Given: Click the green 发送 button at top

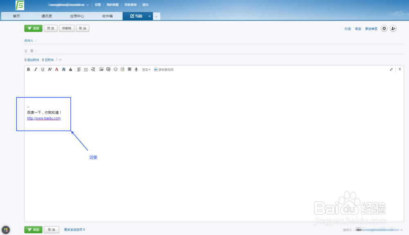Looking at the screenshot, I should tap(34, 28).
